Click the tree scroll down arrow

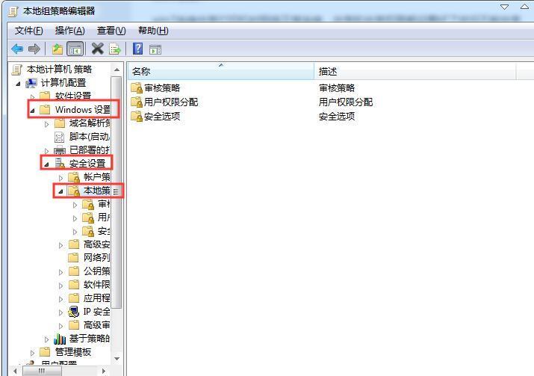117,359
